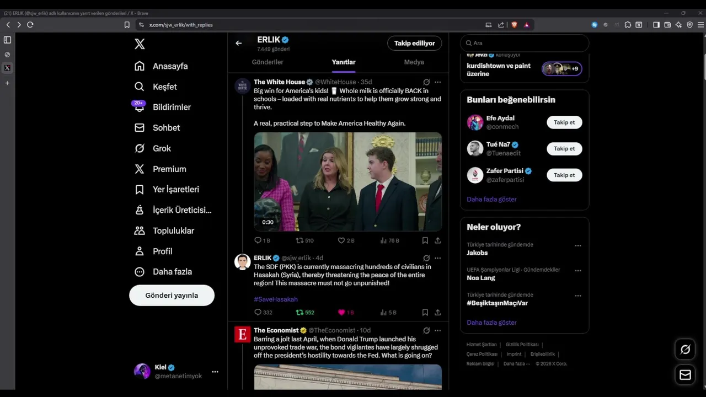Play the White House video
The width and height of the screenshot is (706, 397).
click(x=347, y=181)
